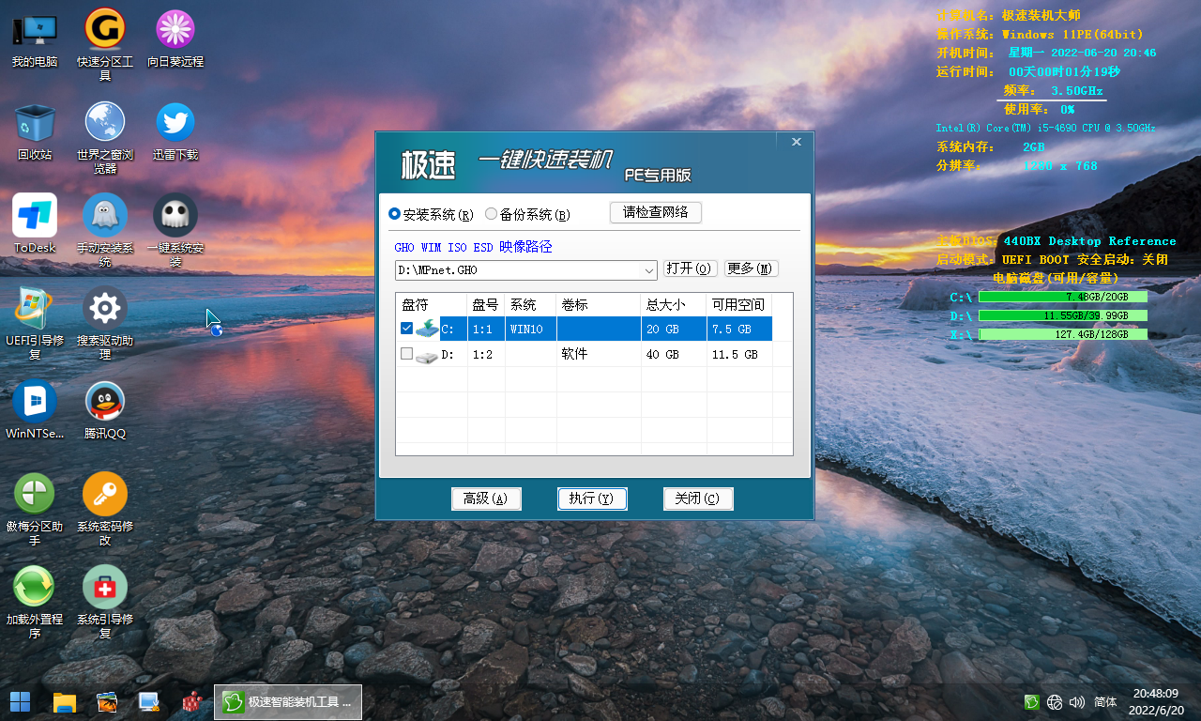Click the 系统 column header
Viewport: 1201px width, 721px height.
click(530, 305)
